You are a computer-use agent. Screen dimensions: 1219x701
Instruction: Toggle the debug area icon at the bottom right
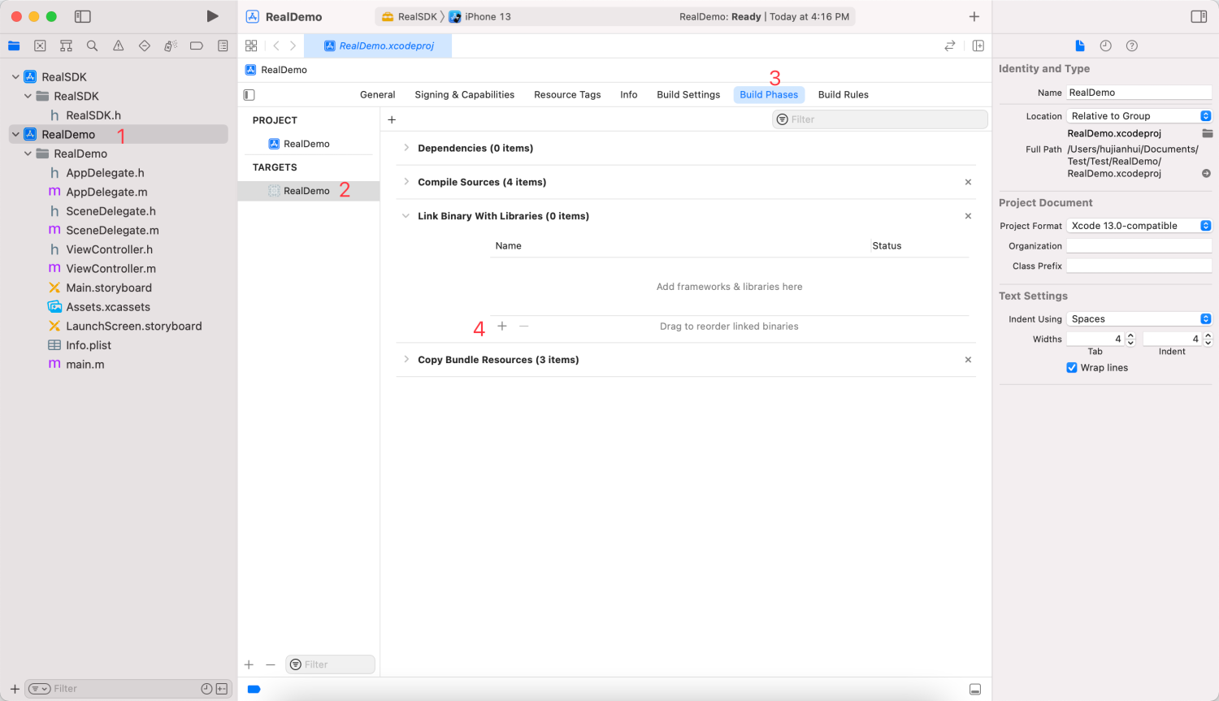pyautogui.click(x=975, y=689)
